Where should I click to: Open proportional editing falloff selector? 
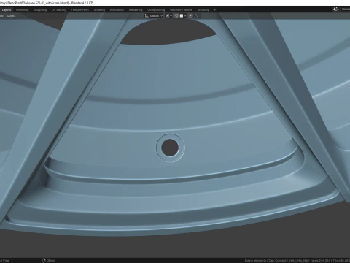coord(196,16)
